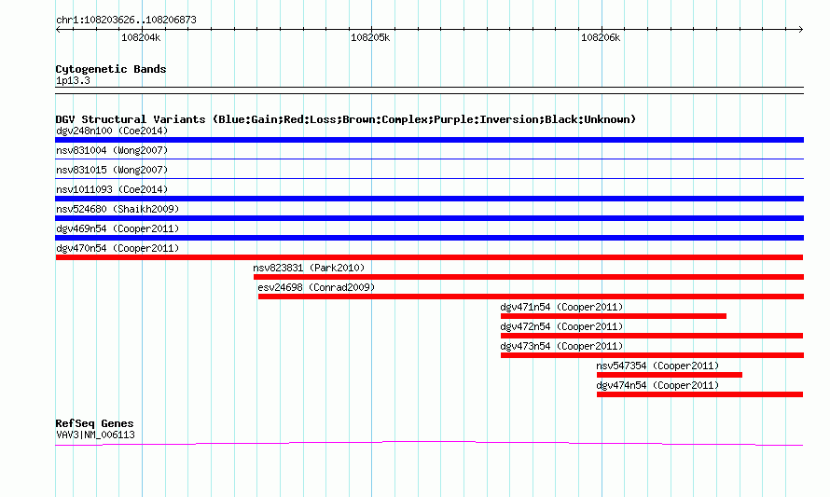This screenshot has width=830, height=497.
Task: Click the left arrow of the ruler
Action: click(58, 29)
